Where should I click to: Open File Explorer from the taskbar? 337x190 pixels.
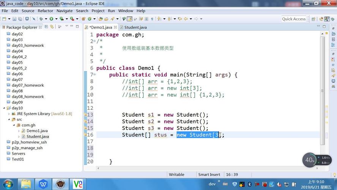[26, 184]
